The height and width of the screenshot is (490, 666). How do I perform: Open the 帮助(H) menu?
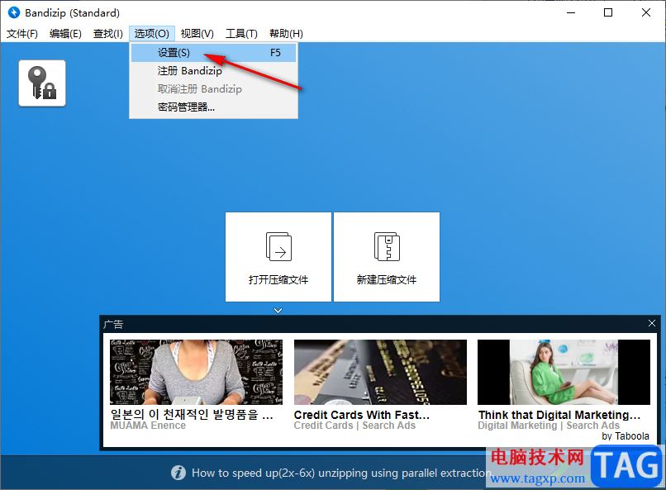286,34
